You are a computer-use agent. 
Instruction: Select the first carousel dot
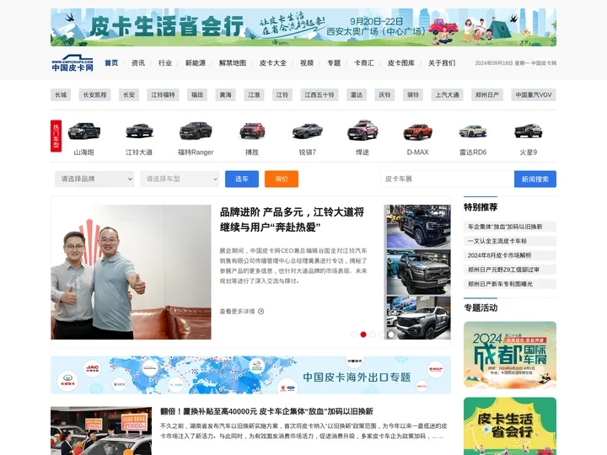(x=354, y=335)
